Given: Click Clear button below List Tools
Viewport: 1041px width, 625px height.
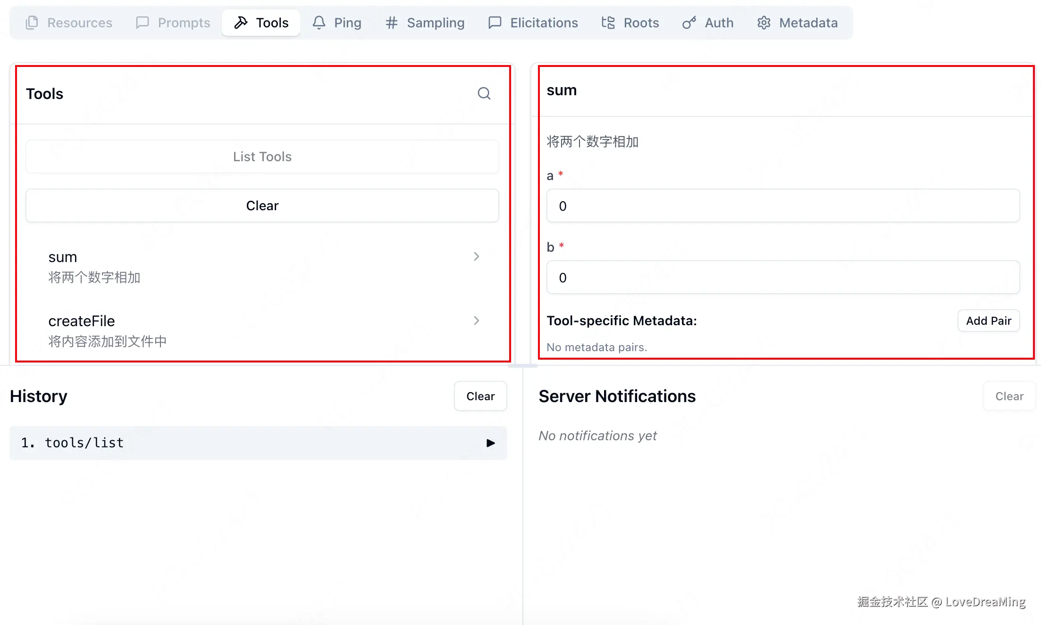Looking at the screenshot, I should pyautogui.click(x=262, y=206).
